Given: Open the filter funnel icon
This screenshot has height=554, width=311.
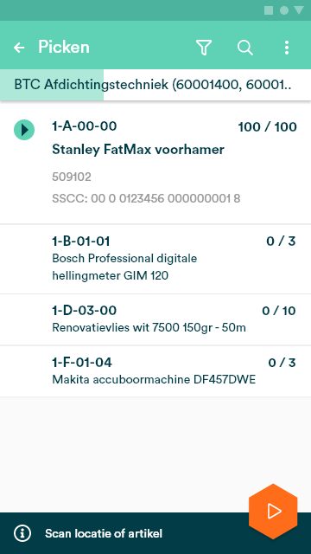Looking at the screenshot, I should (204, 48).
